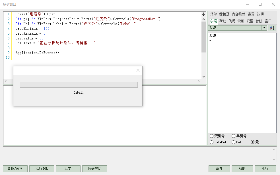
Task: Click code line prg.Maximum = 100
Action: (x=32, y=29)
